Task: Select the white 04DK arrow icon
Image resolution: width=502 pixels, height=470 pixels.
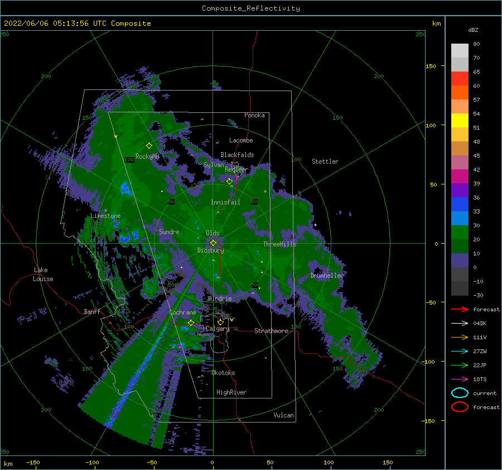Action: coord(460,323)
